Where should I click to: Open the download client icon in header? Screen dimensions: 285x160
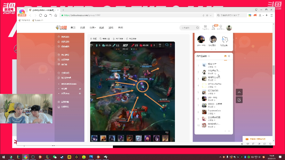[206, 27]
